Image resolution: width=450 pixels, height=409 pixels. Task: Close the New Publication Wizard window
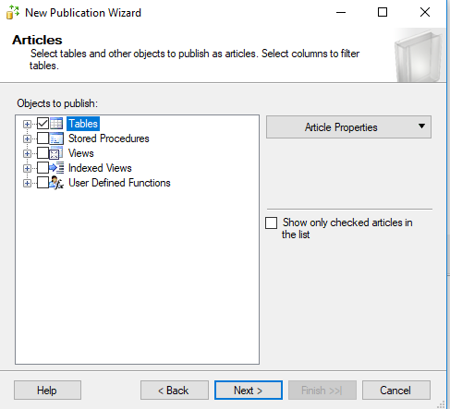pos(425,12)
